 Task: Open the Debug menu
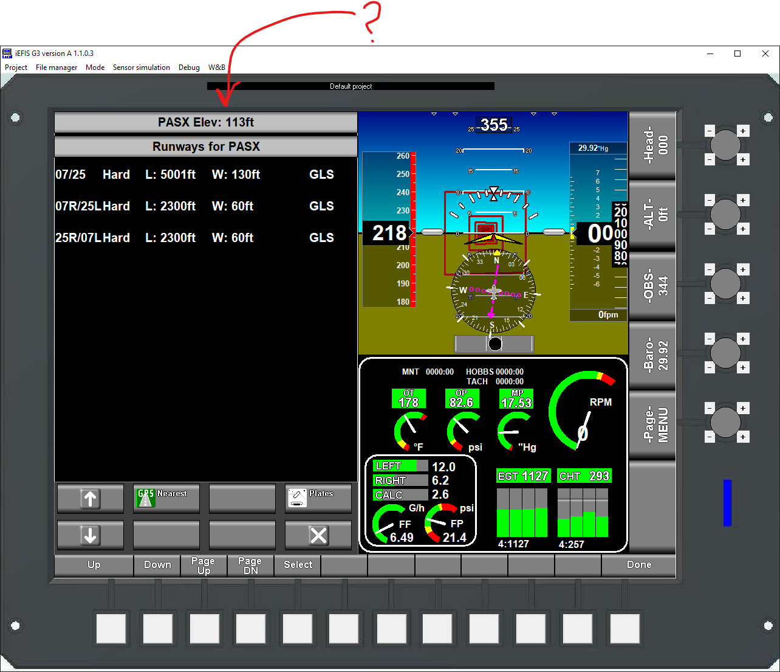coord(189,68)
